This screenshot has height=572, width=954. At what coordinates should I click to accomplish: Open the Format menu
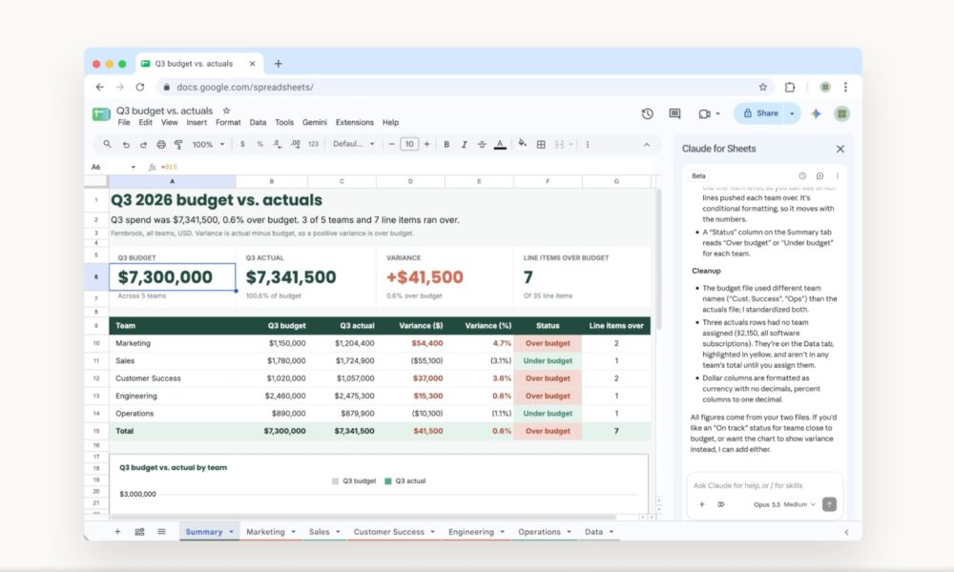[228, 123]
